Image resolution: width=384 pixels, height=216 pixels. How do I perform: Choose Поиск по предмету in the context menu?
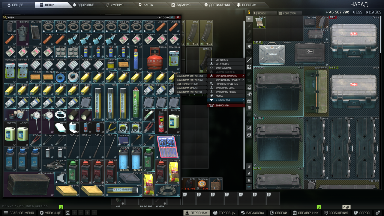(226, 84)
